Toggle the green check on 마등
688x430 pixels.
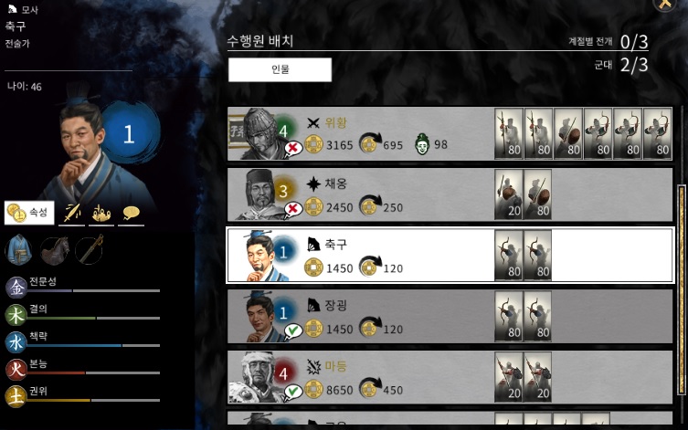click(x=293, y=392)
